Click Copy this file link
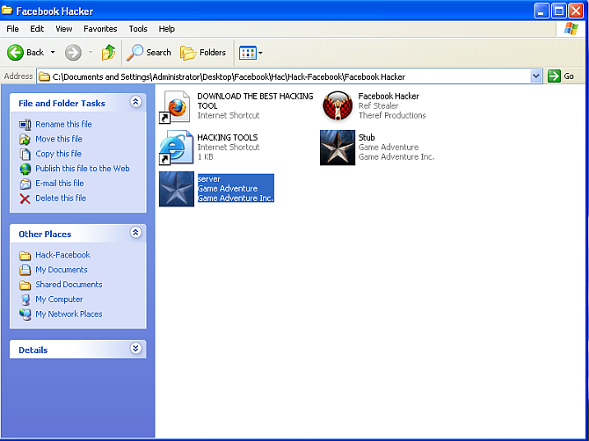This screenshot has height=441, width=589. (x=58, y=154)
